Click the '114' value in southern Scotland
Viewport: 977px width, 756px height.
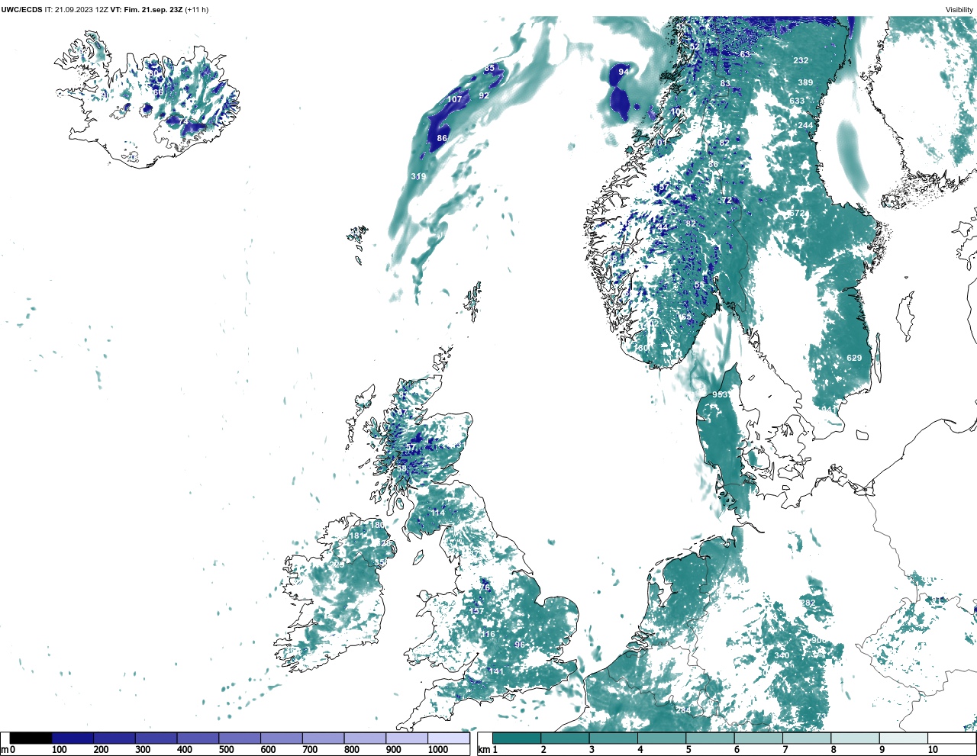click(x=437, y=513)
